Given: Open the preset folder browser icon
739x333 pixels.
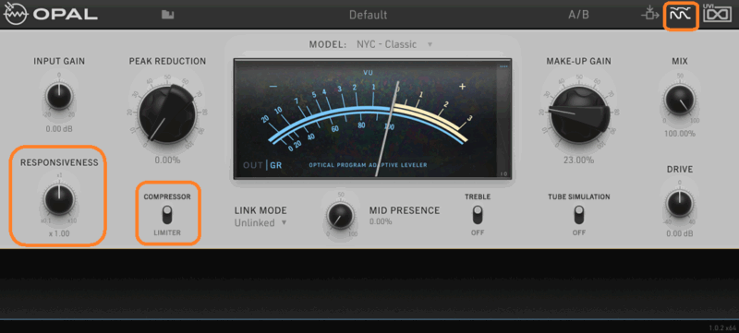Looking at the screenshot, I should coord(167,15).
